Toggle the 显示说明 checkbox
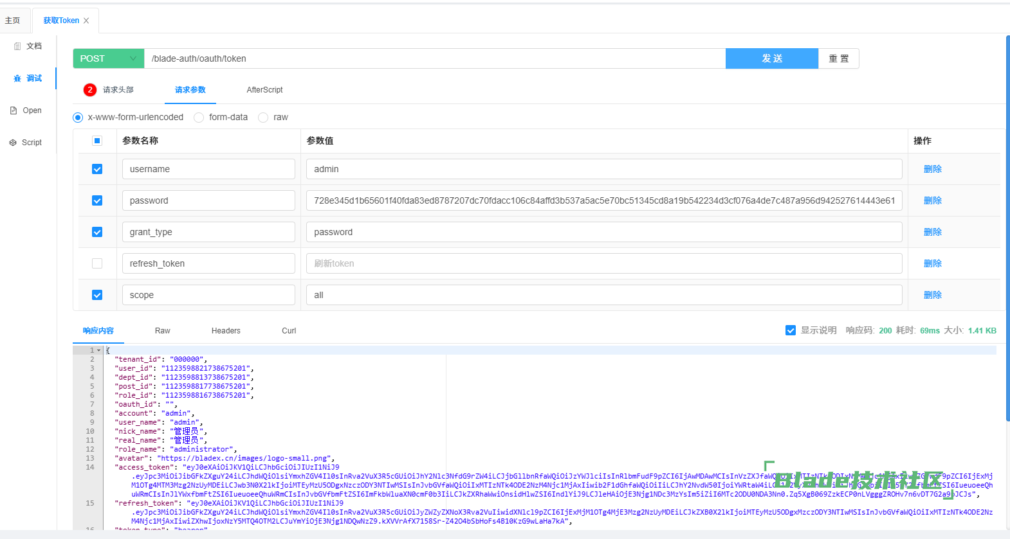This screenshot has height=539, width=1010. pyautogui.click(x=791, y=330)
